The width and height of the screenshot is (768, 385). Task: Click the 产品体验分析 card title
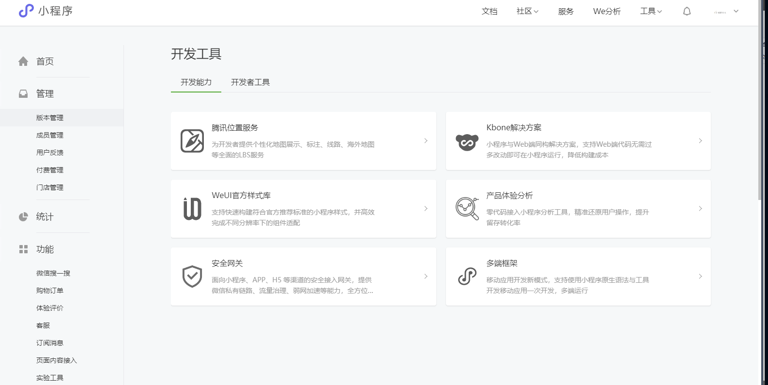(509, 196)
